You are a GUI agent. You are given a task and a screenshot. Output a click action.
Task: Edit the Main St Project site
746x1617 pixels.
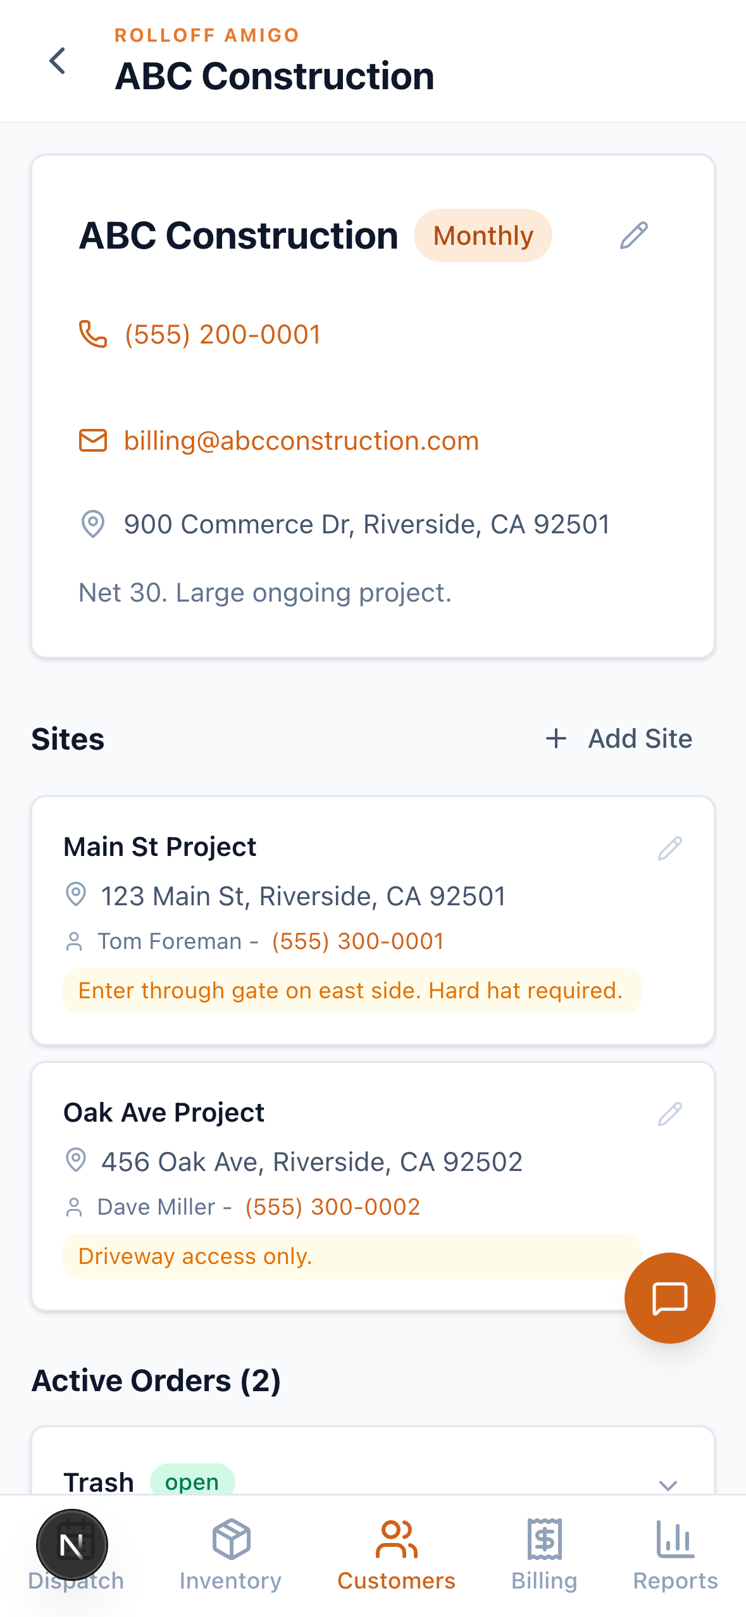pos(669,848)
